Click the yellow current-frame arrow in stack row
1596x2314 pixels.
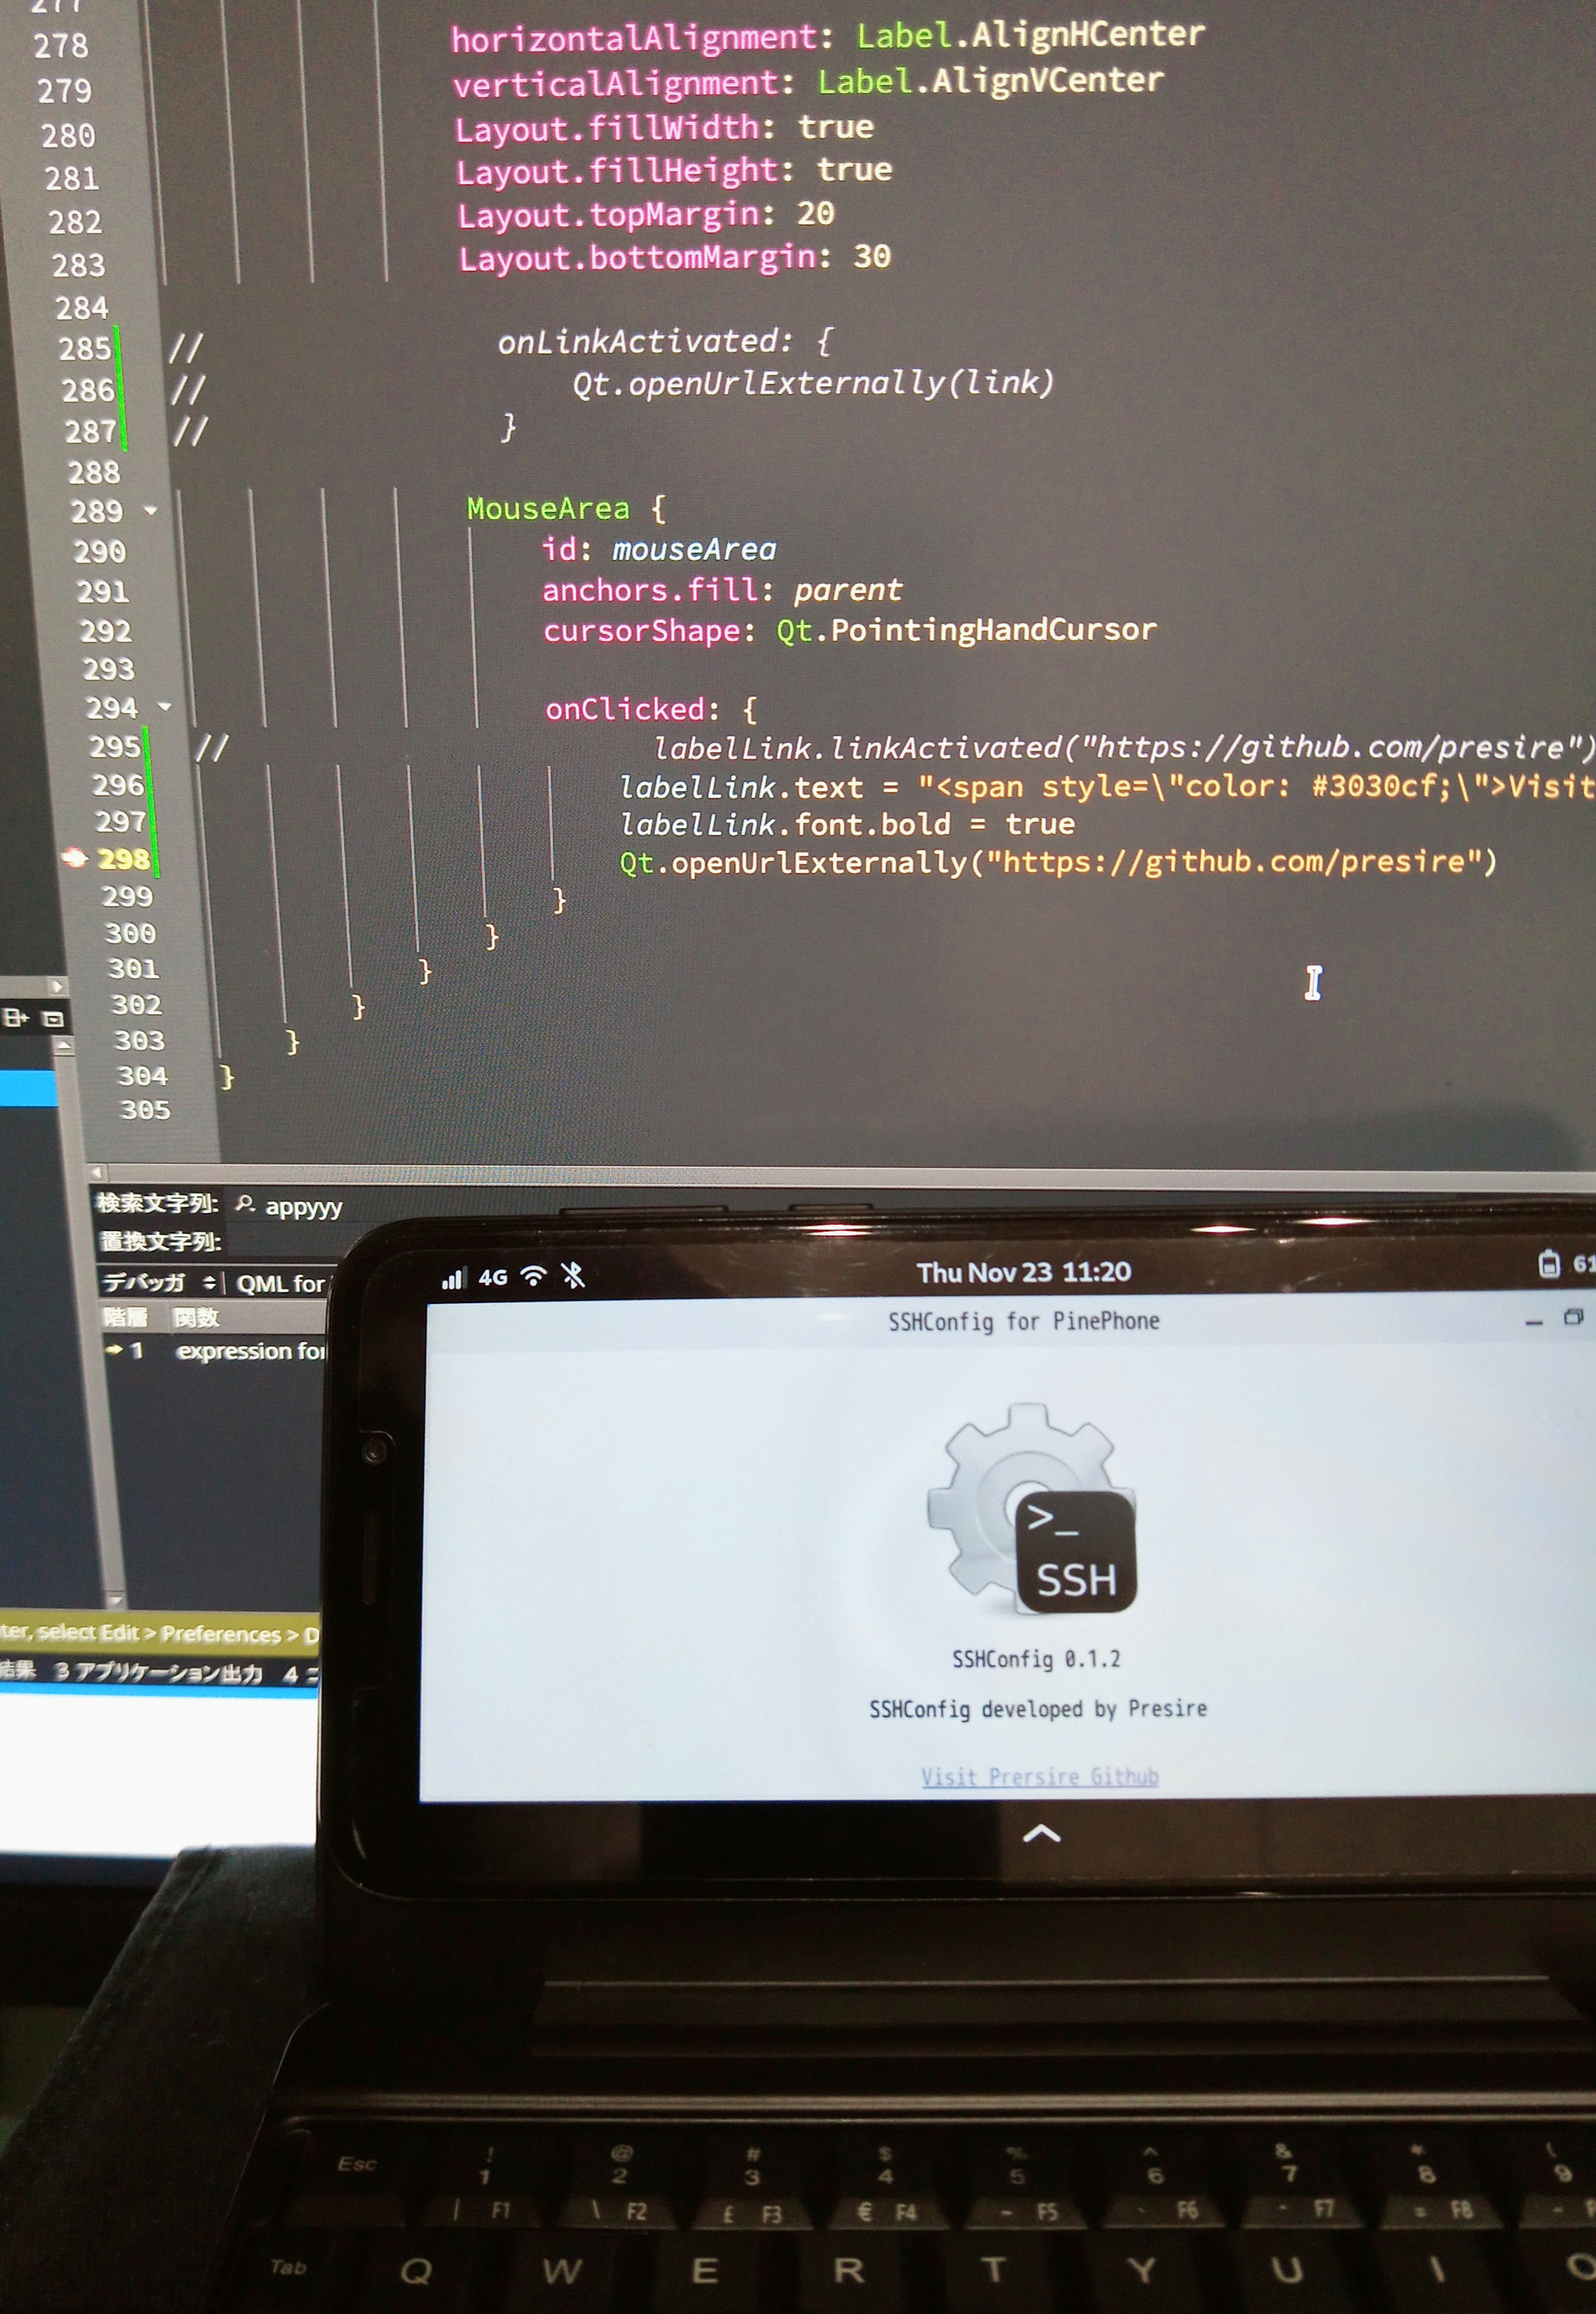(114, 1350)
